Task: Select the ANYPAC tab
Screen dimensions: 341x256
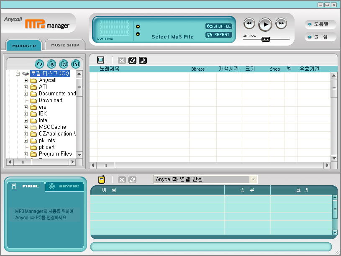Action: (x=64, y=186)
